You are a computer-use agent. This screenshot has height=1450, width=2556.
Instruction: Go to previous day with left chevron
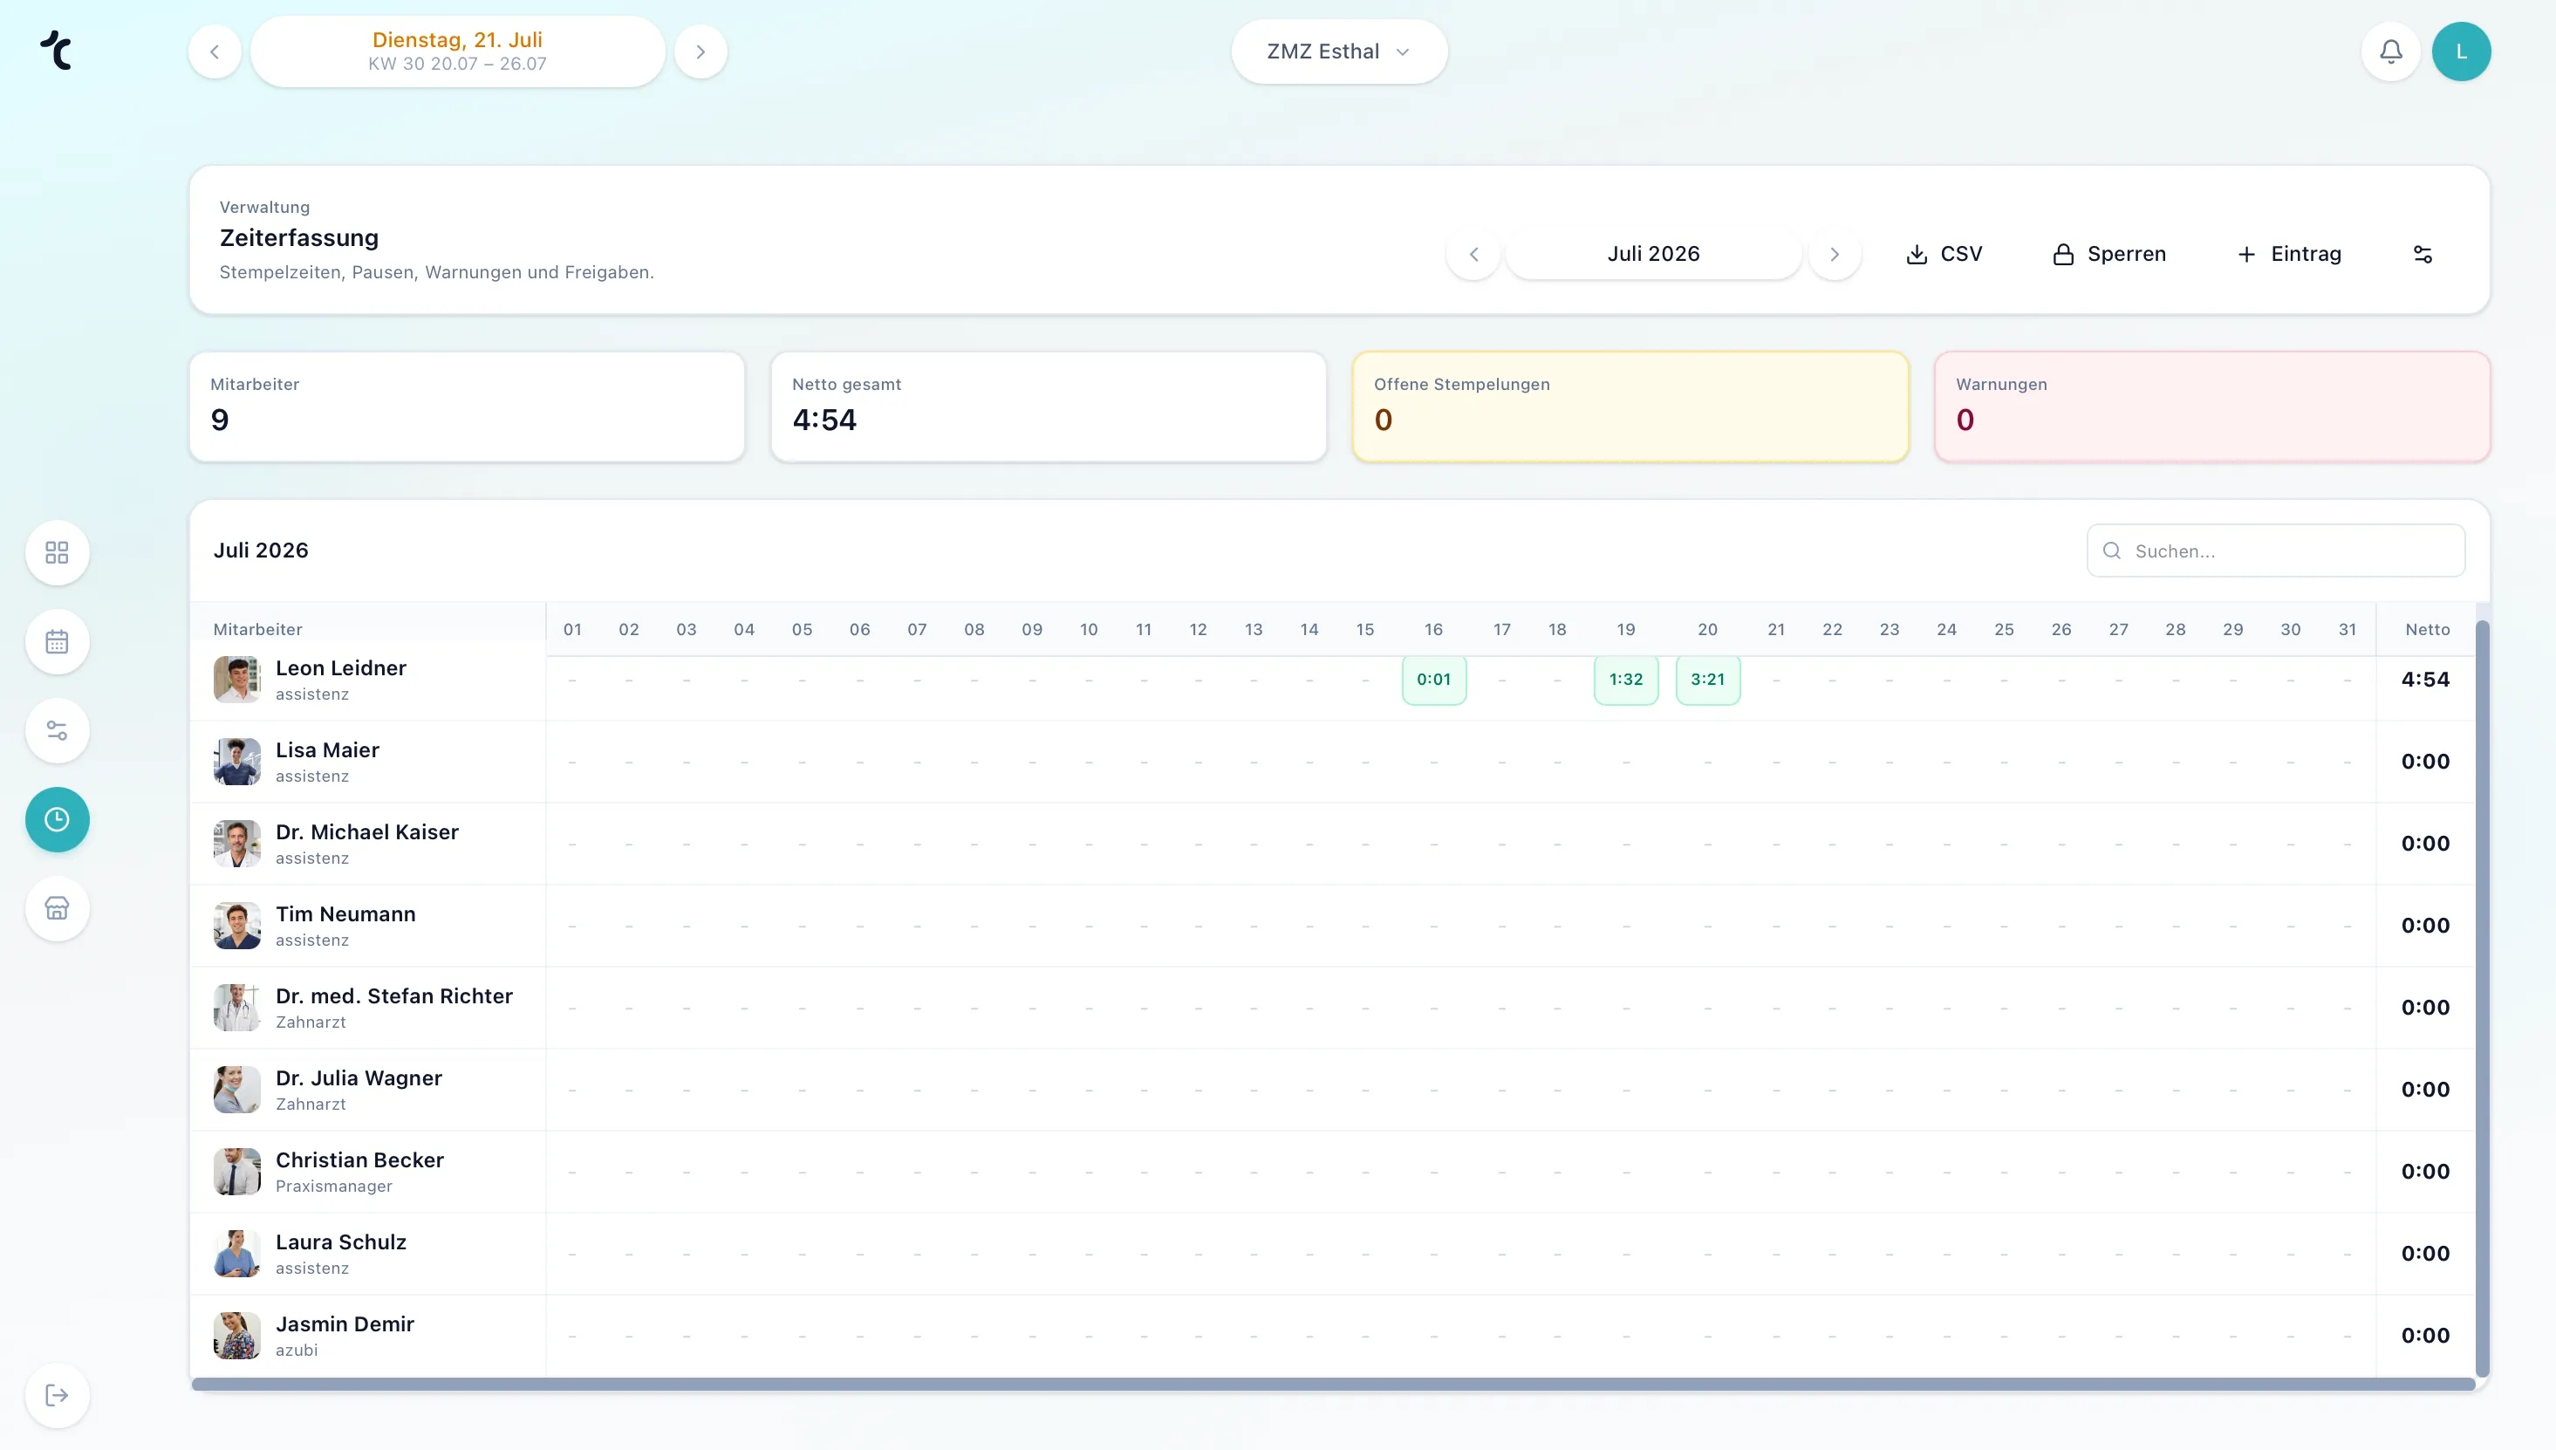tap(214, 51)
